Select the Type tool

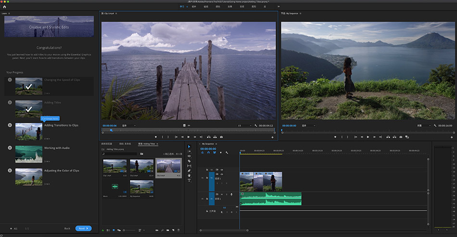click(x=189, y=180)
